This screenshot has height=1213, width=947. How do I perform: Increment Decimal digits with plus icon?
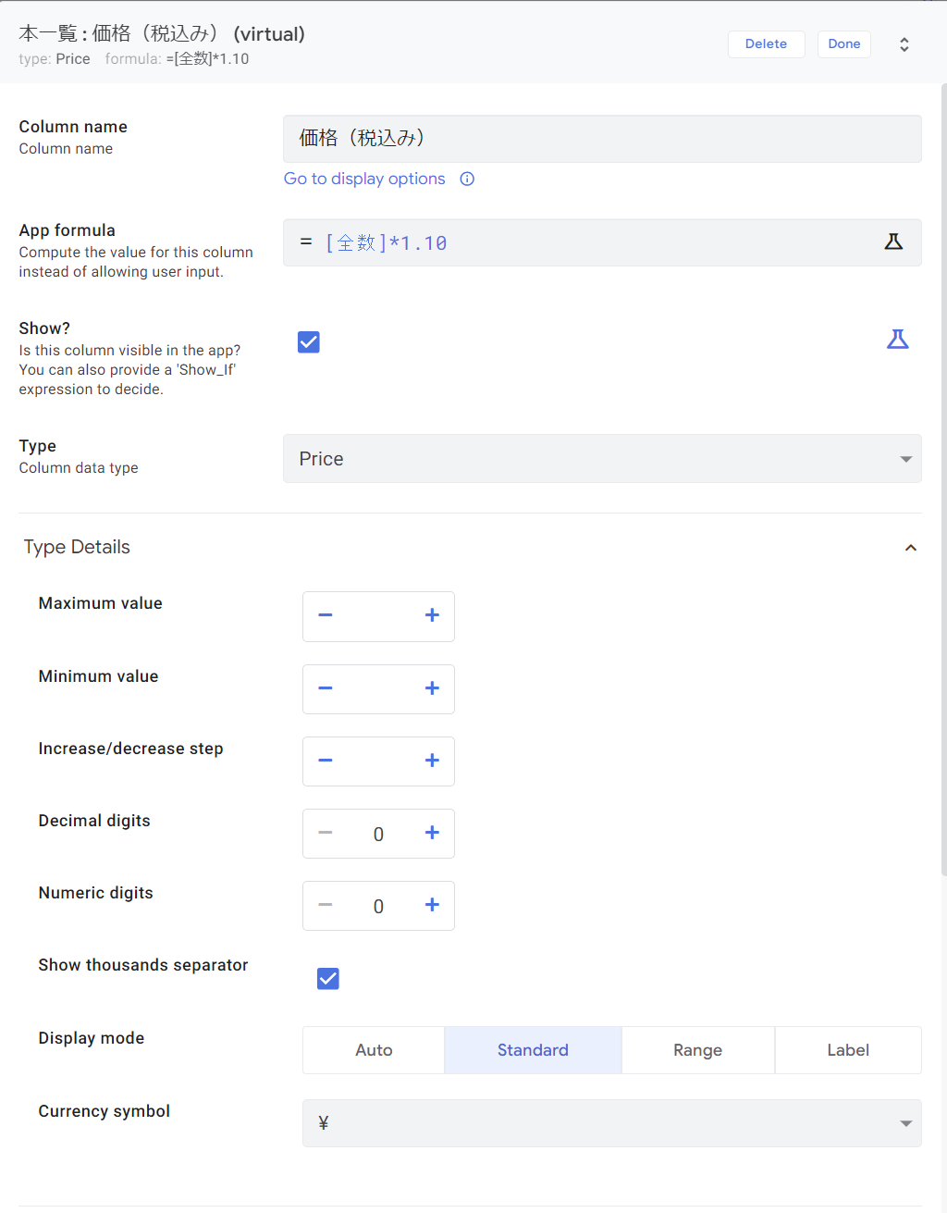click(432, 834)
